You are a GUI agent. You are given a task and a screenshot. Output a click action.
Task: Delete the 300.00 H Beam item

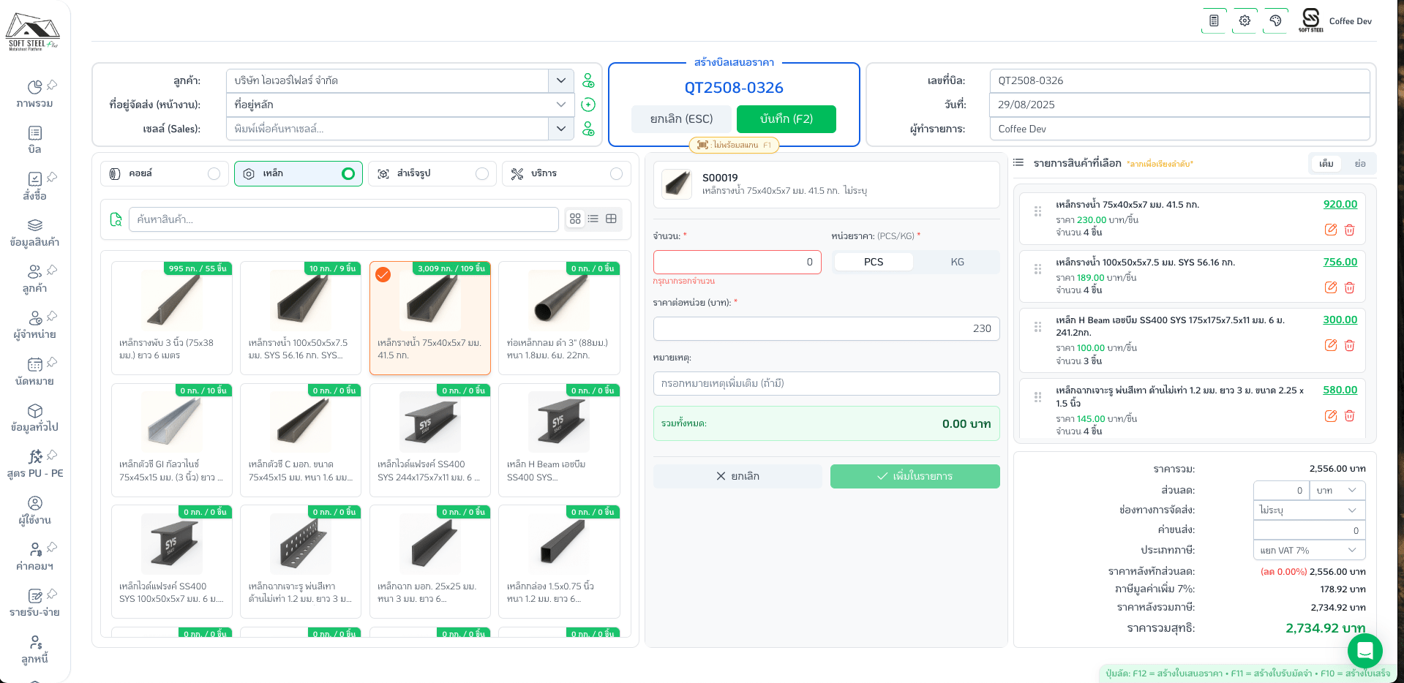[1350, 345]
